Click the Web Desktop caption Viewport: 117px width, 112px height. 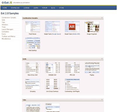32,51
